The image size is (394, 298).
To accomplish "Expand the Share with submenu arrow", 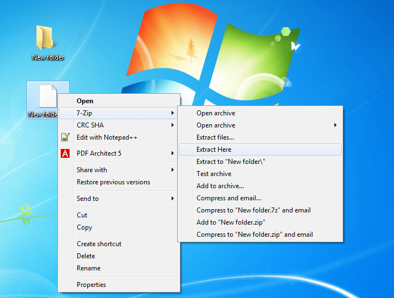I will point(172,170).
